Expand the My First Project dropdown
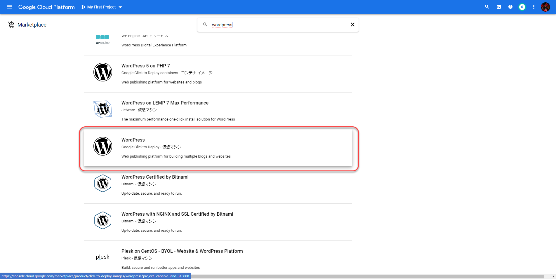Screen dimensions: 556x279 (102, 7)
